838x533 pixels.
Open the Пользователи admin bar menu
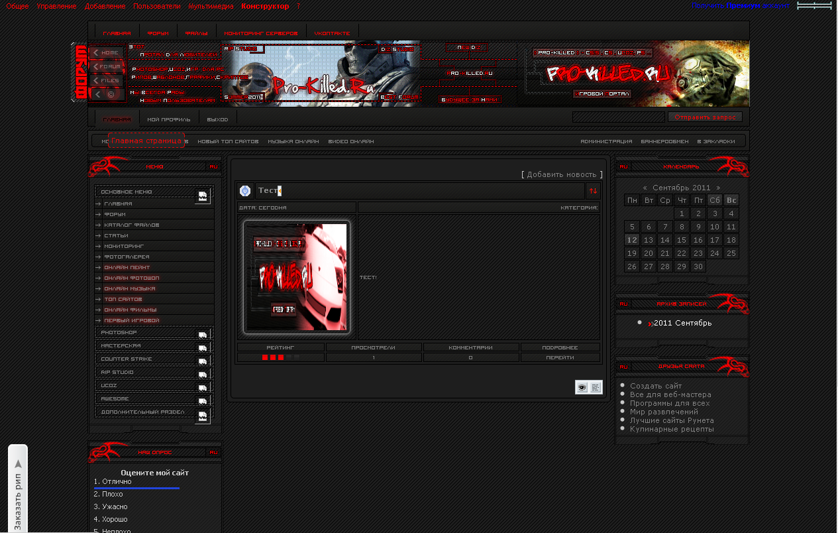tap(157, 6)
